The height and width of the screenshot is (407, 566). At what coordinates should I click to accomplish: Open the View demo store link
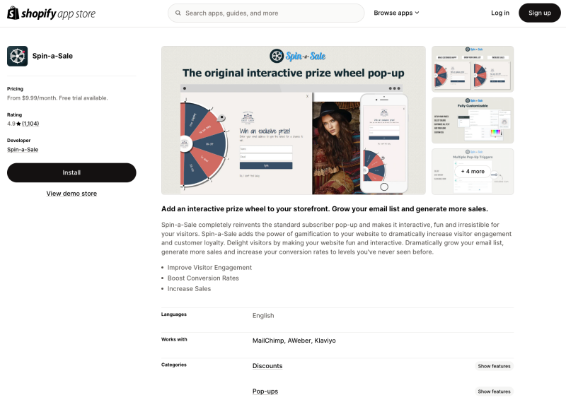pyautogui.click(x=71, y=194)
